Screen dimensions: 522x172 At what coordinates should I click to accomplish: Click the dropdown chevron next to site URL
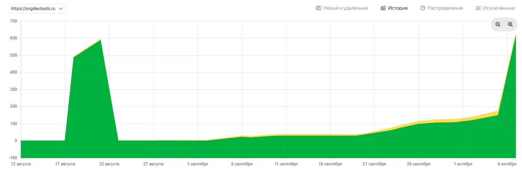coord(61,9)
